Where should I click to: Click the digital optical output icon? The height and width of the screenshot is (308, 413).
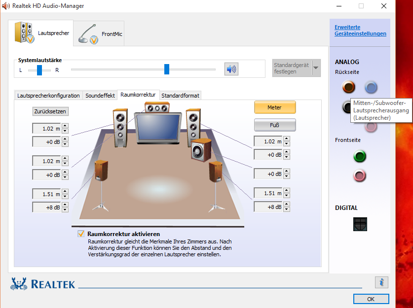pyautogui.click(x=360, y=224)
